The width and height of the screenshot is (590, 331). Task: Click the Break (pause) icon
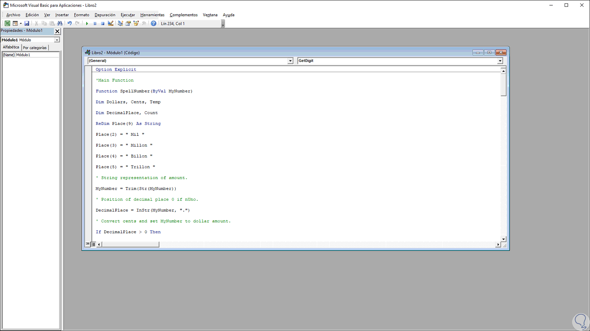[x=95, y=23]
